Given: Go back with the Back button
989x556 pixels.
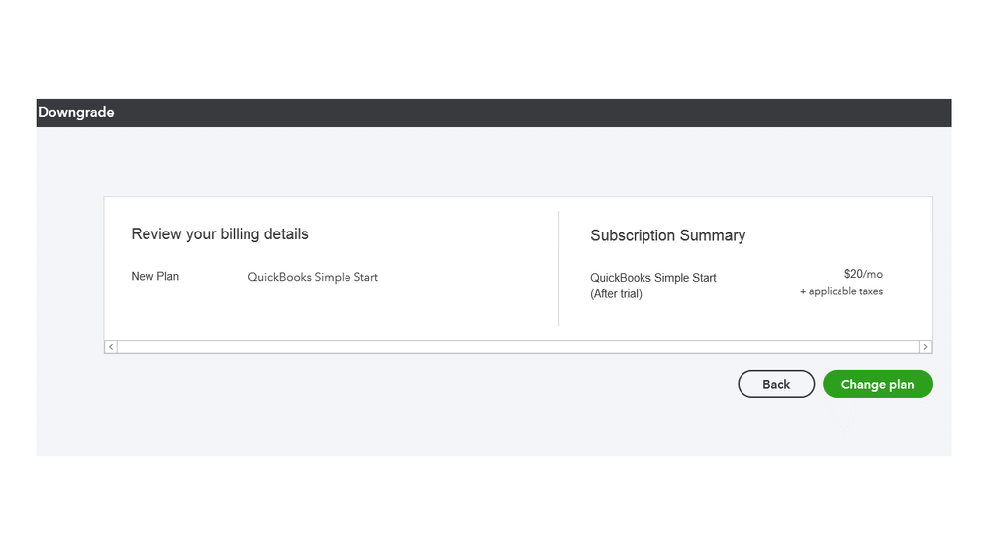Looking at the screenshot, I should [x=776, y=384].
